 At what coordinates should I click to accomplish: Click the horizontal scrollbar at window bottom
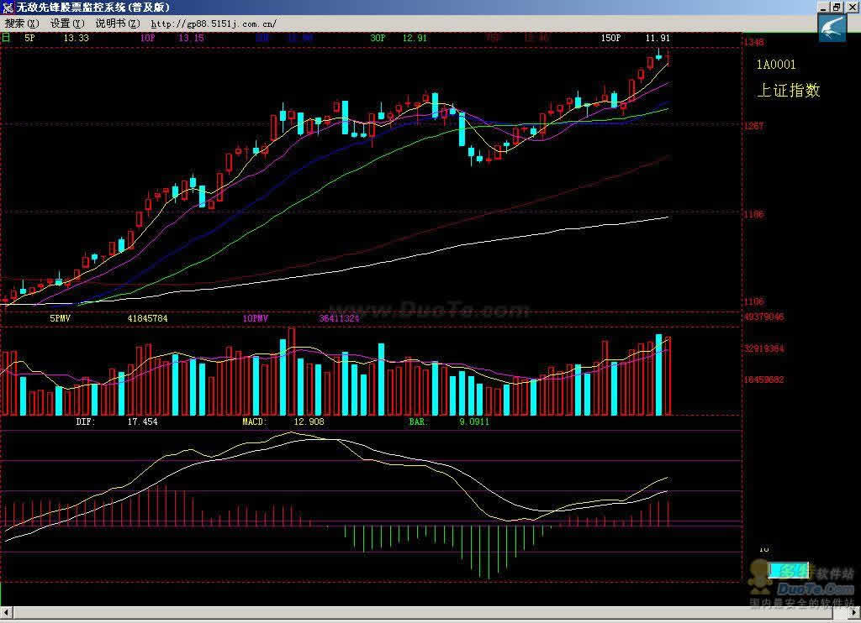coord(420,613)
